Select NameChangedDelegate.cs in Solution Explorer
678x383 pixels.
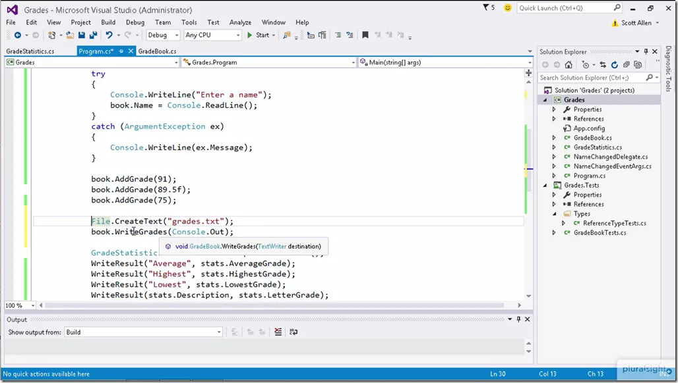click(611, 157)
